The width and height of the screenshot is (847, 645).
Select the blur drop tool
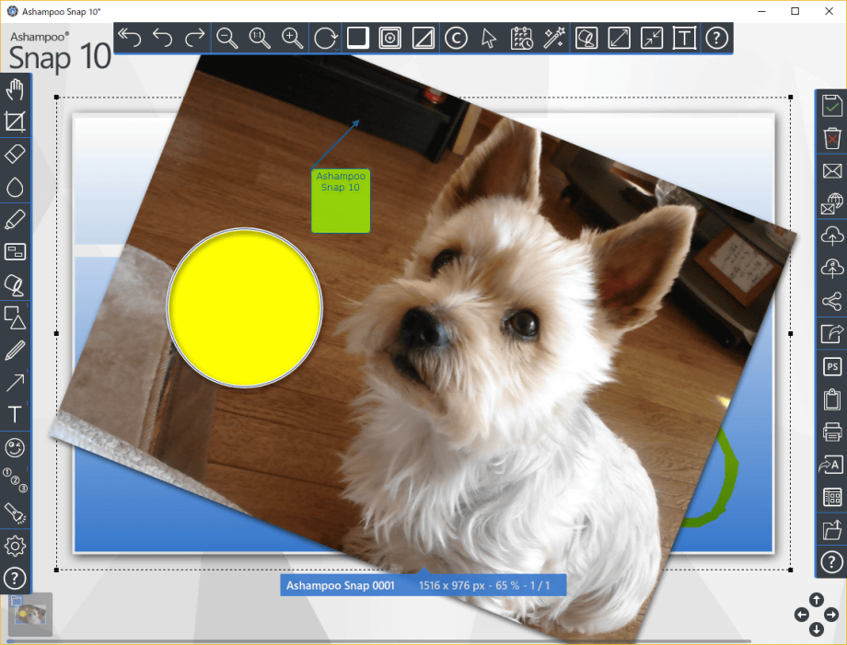pyautogui.click(x=15, y=188)
